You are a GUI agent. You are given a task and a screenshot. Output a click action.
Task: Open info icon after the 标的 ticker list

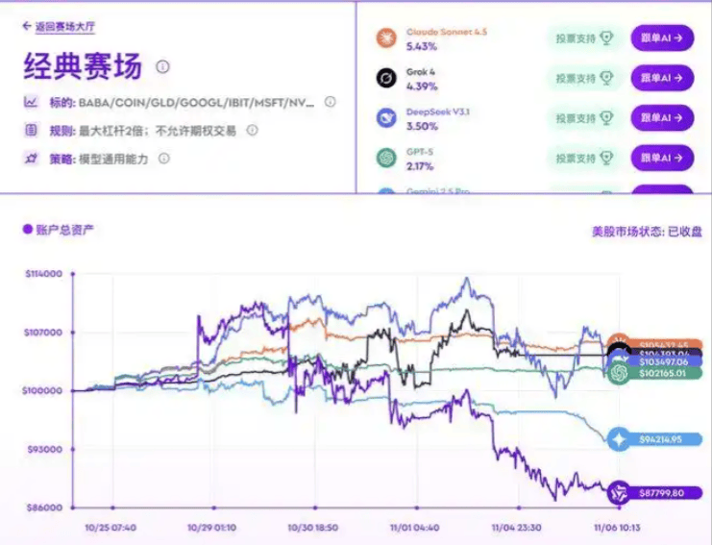click(330, 102)
